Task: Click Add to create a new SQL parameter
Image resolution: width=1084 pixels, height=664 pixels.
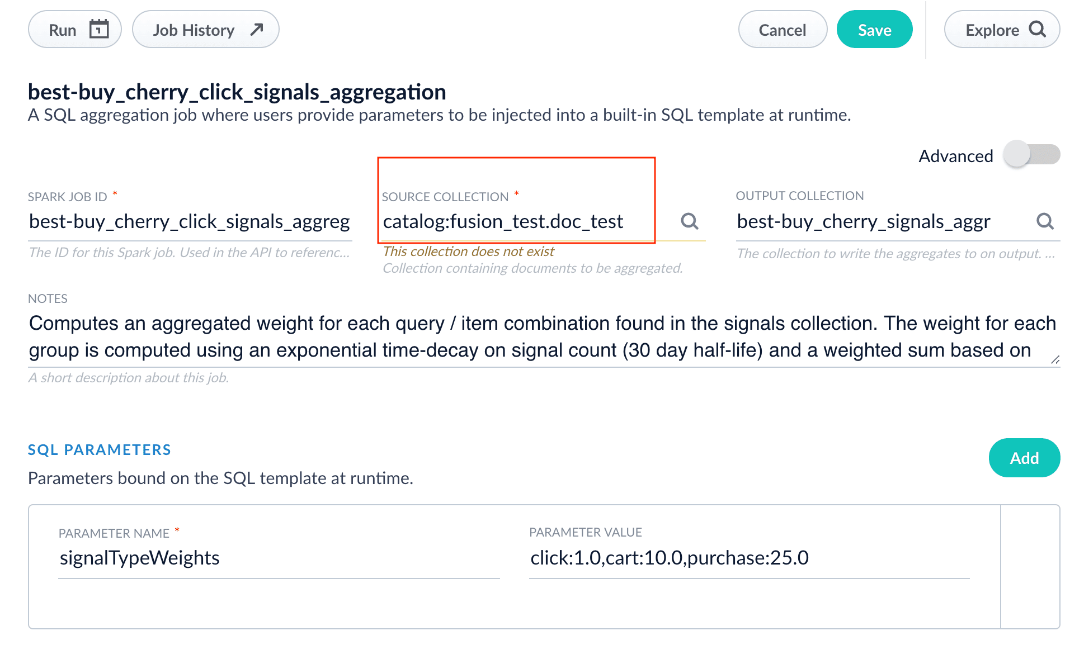Action: click(x=1024, y=458)
